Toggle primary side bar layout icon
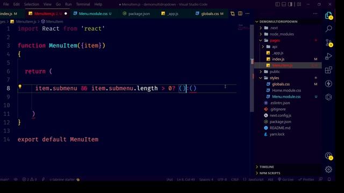The width and height of the screenshot is (344, 193). click(x=277, y=4)
